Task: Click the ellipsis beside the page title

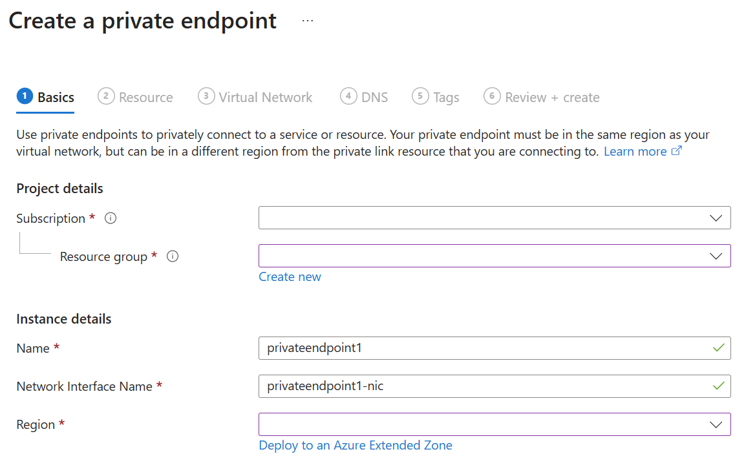Action: coord(308,20)
